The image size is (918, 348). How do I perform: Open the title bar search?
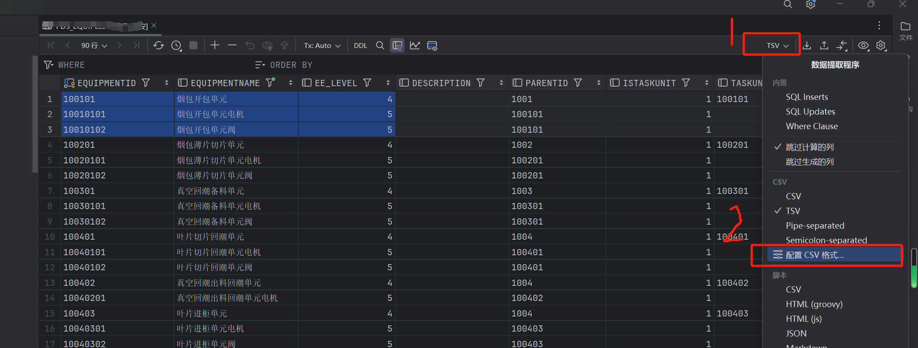point(788,4)
